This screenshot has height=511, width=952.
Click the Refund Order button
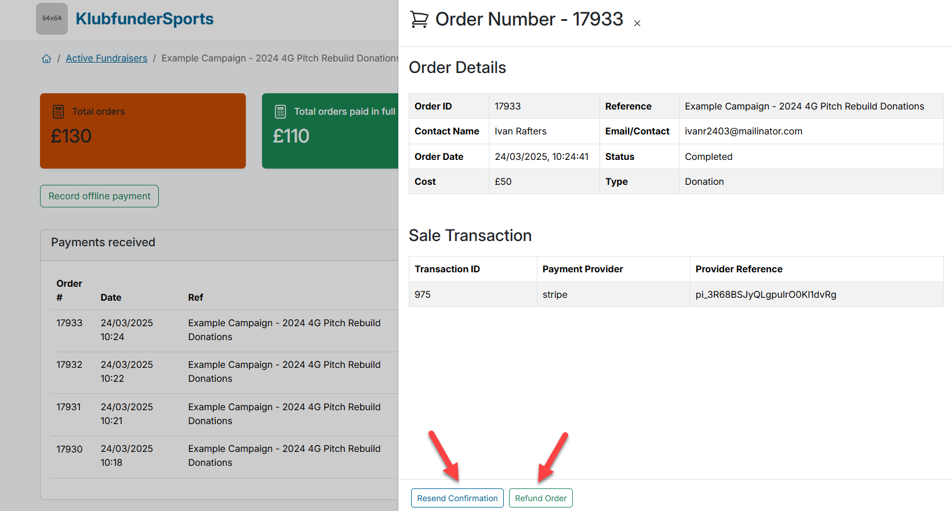click(x=541, y=498)
